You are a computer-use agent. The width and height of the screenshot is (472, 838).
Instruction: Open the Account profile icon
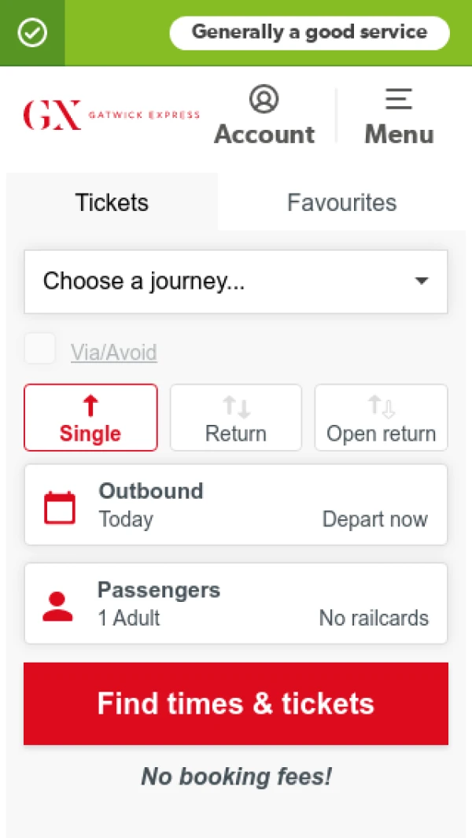coord(264,99)
